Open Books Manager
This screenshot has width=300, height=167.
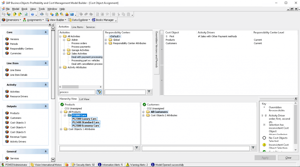click(103, 20)
